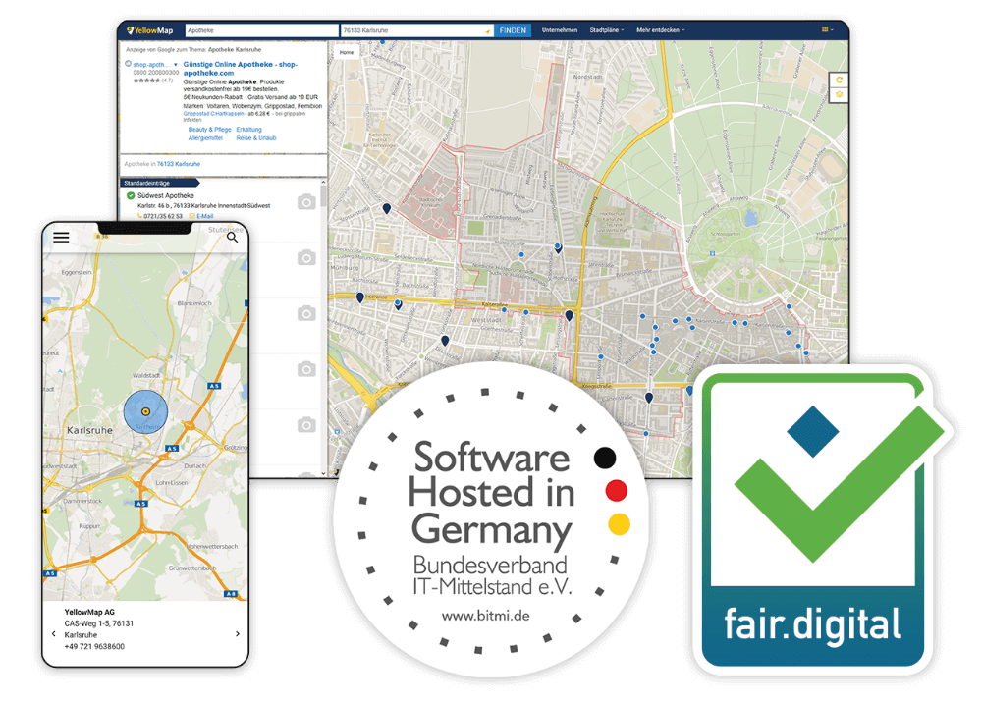The height and width of the screenshot is (703, 982).
Task: Click the map refresh icon on the right edge
Action: [x=840, y=80]
